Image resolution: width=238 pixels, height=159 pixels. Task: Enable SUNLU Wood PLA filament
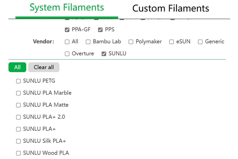pyautogui.click(x=18, y=153)
